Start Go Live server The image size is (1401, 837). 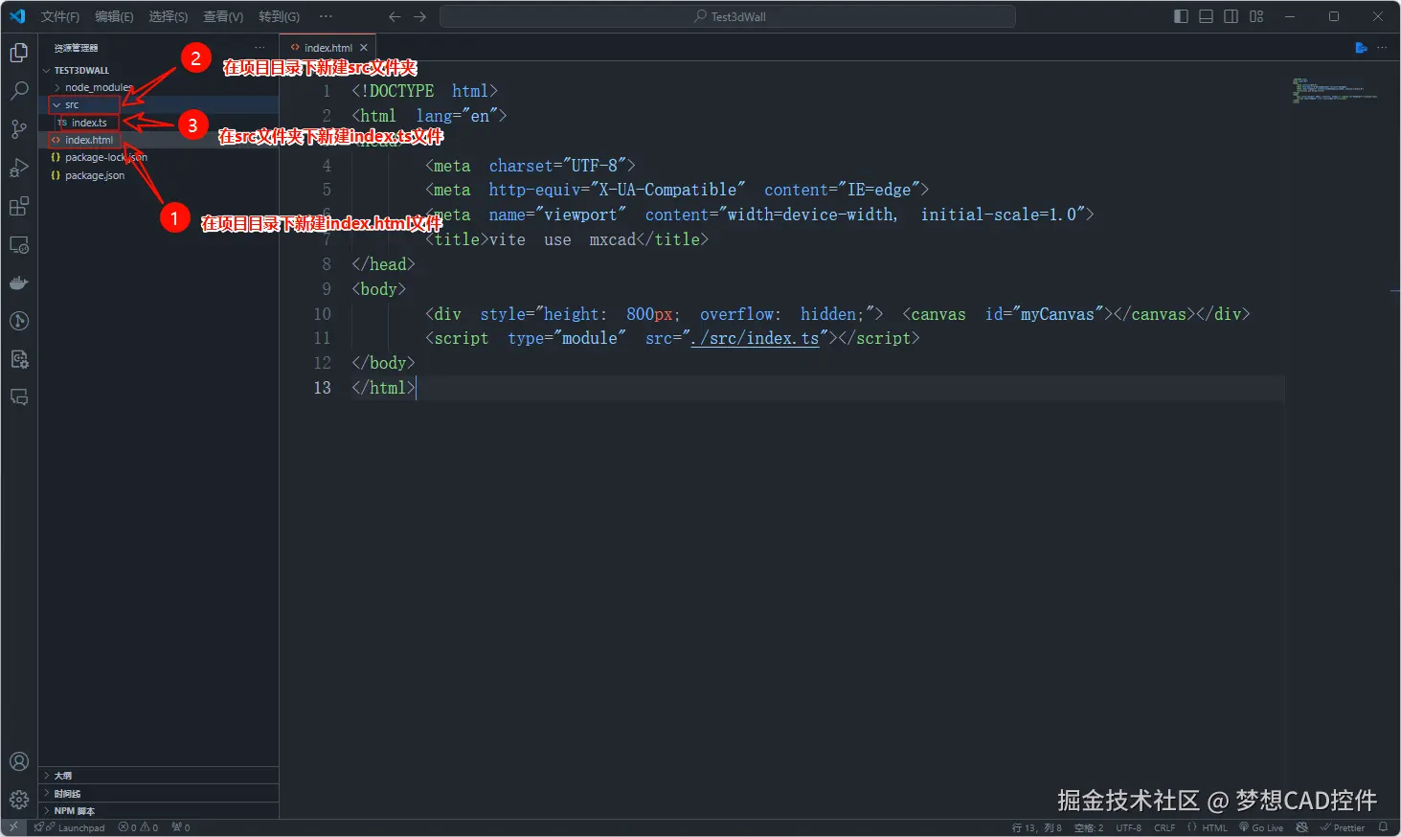1261,827
